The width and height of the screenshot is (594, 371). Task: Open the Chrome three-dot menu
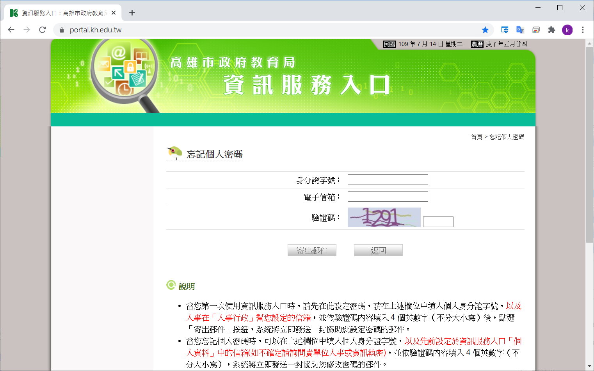583,30
